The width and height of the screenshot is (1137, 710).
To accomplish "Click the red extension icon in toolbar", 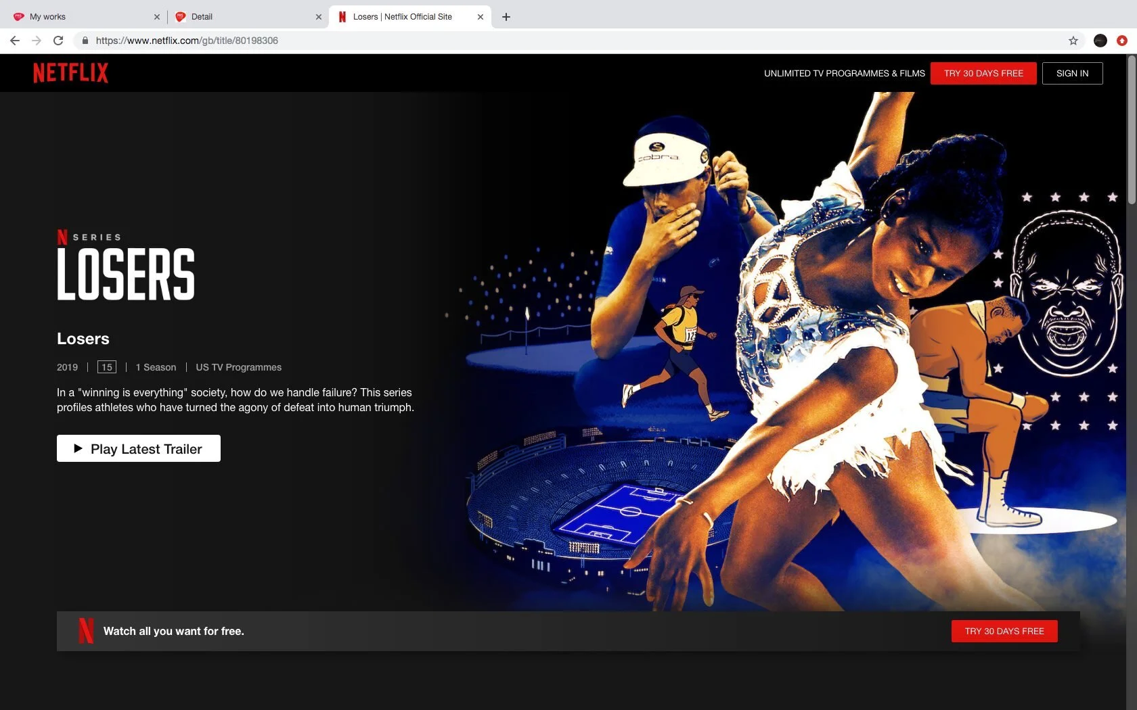I will [1122, 41].
